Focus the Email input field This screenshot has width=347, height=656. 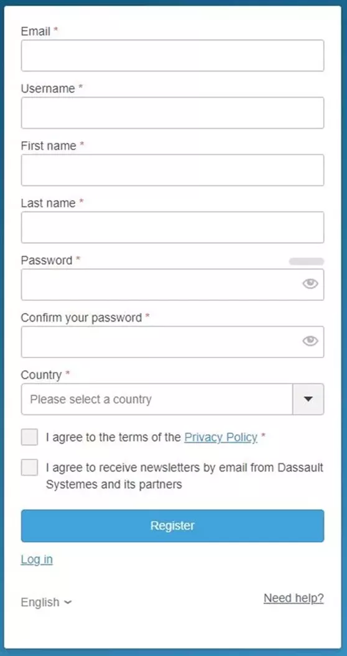point(172,55)
